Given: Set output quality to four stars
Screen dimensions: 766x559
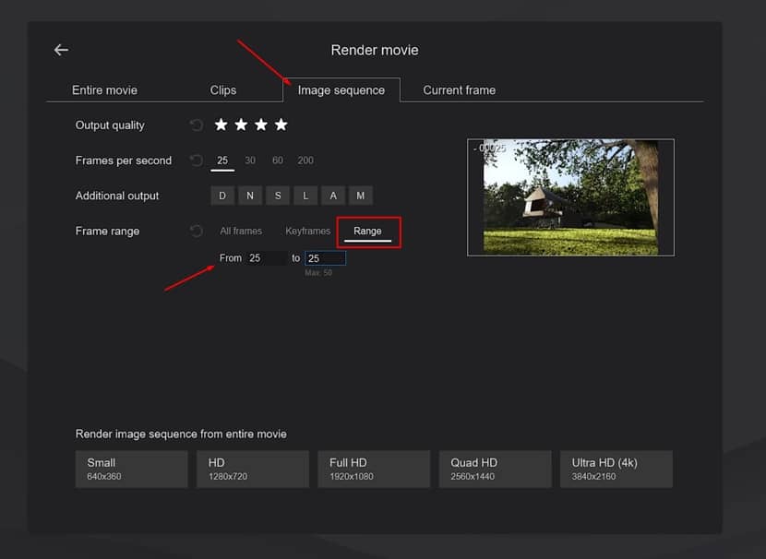Looking at the screenshot, I should [281, 125].
